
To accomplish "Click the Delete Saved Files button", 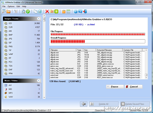I will [x=135, y=104].
